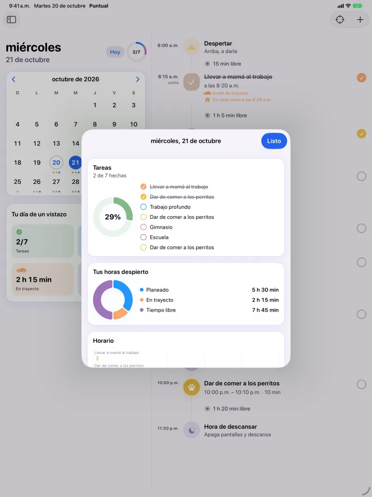Tap plus icon beside 15 min libre
The width and height of the screenshot is (372, 497).
tap(207, 64)
